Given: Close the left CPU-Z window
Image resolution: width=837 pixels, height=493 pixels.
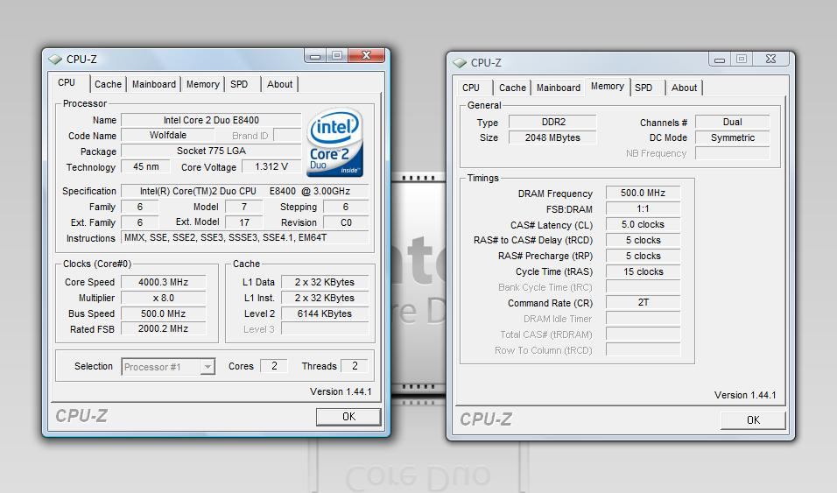Looking at the screenshot, I should tap(366, 55).
